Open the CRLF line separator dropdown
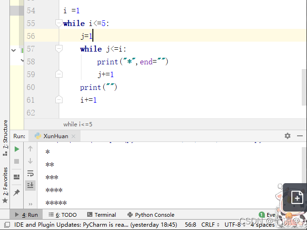 click(x=210, y=225)
